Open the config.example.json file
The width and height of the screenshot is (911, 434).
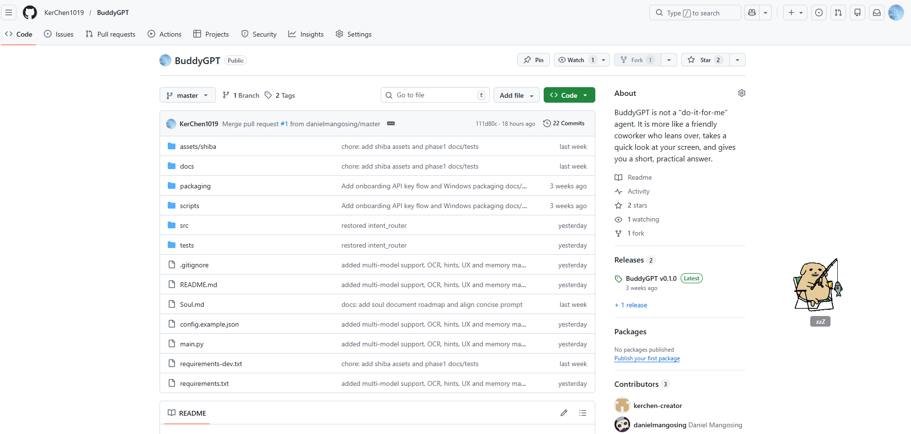pos(209,324)
